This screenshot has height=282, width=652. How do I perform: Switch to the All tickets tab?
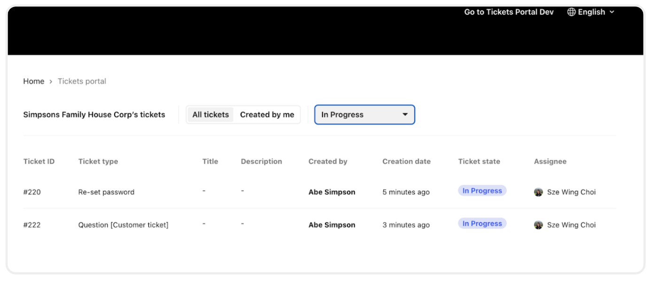(x=210, y=115)
